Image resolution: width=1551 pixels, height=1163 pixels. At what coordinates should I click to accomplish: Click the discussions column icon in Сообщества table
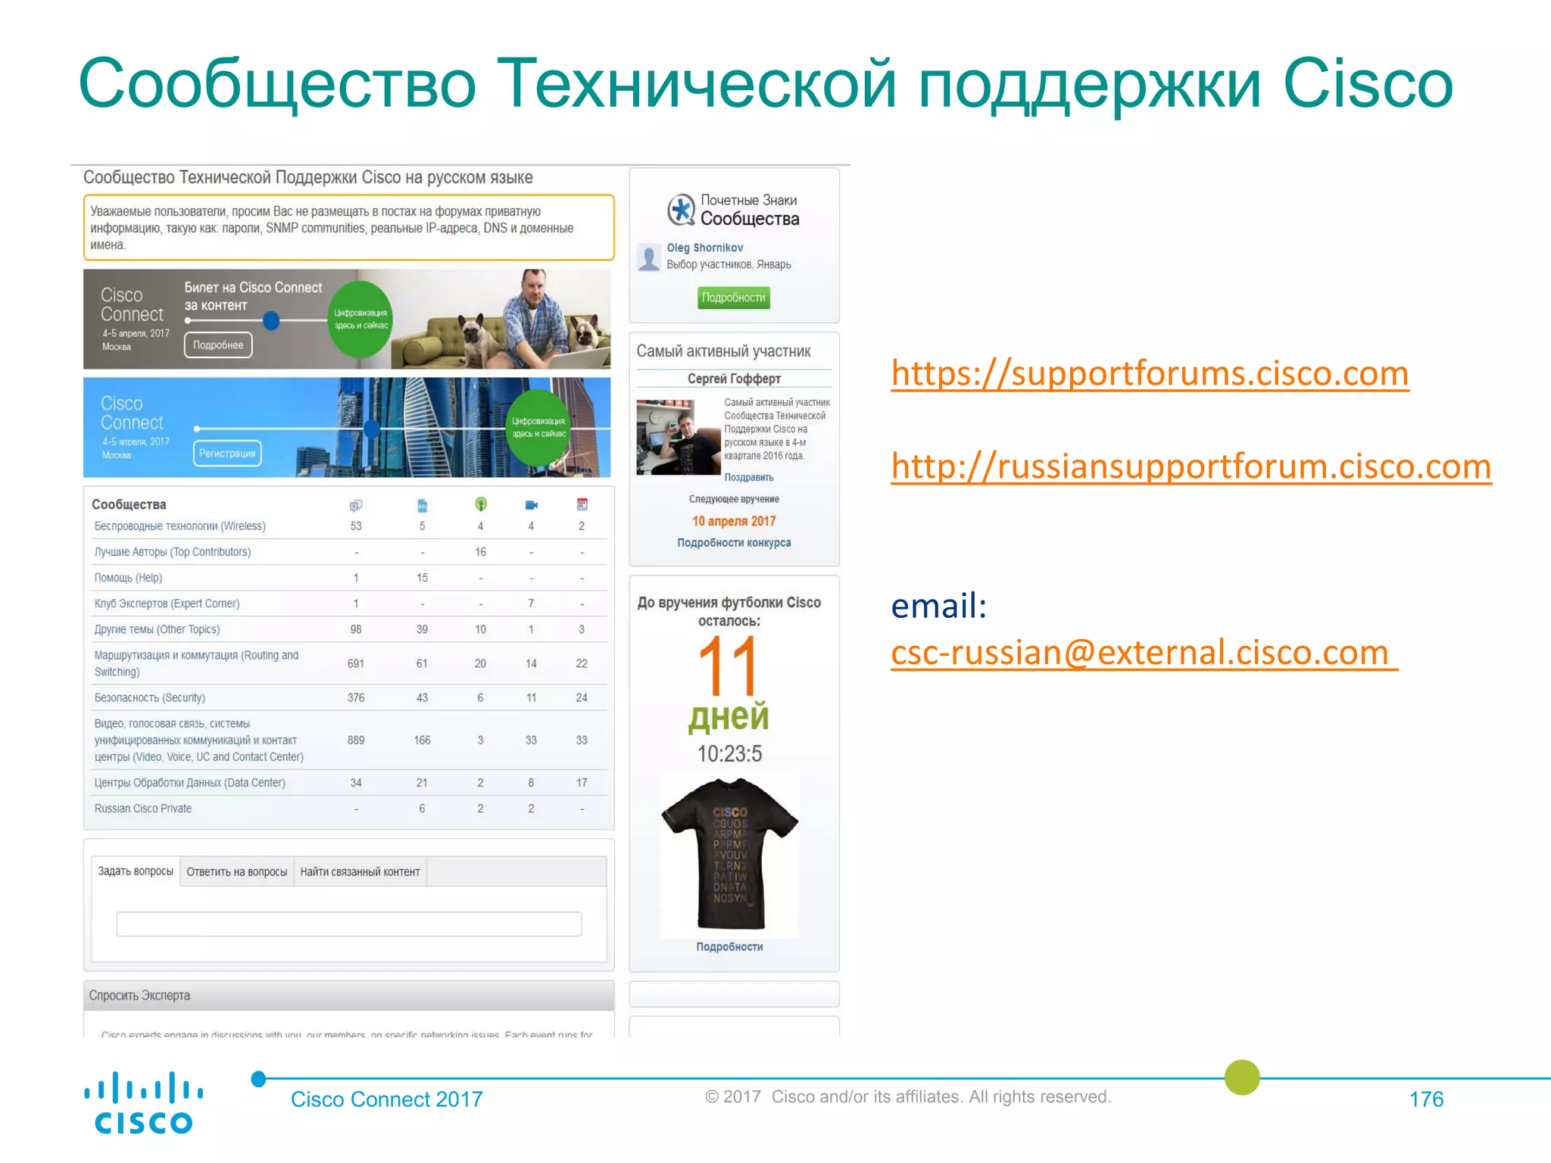pyautogui.click(x=355, y=505)
